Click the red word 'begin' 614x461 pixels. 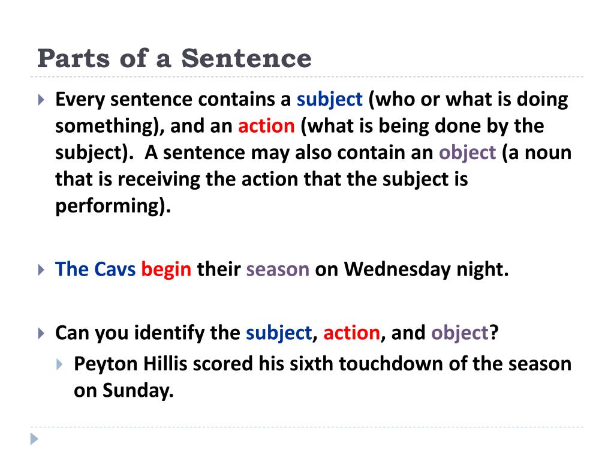click(166, 270)
